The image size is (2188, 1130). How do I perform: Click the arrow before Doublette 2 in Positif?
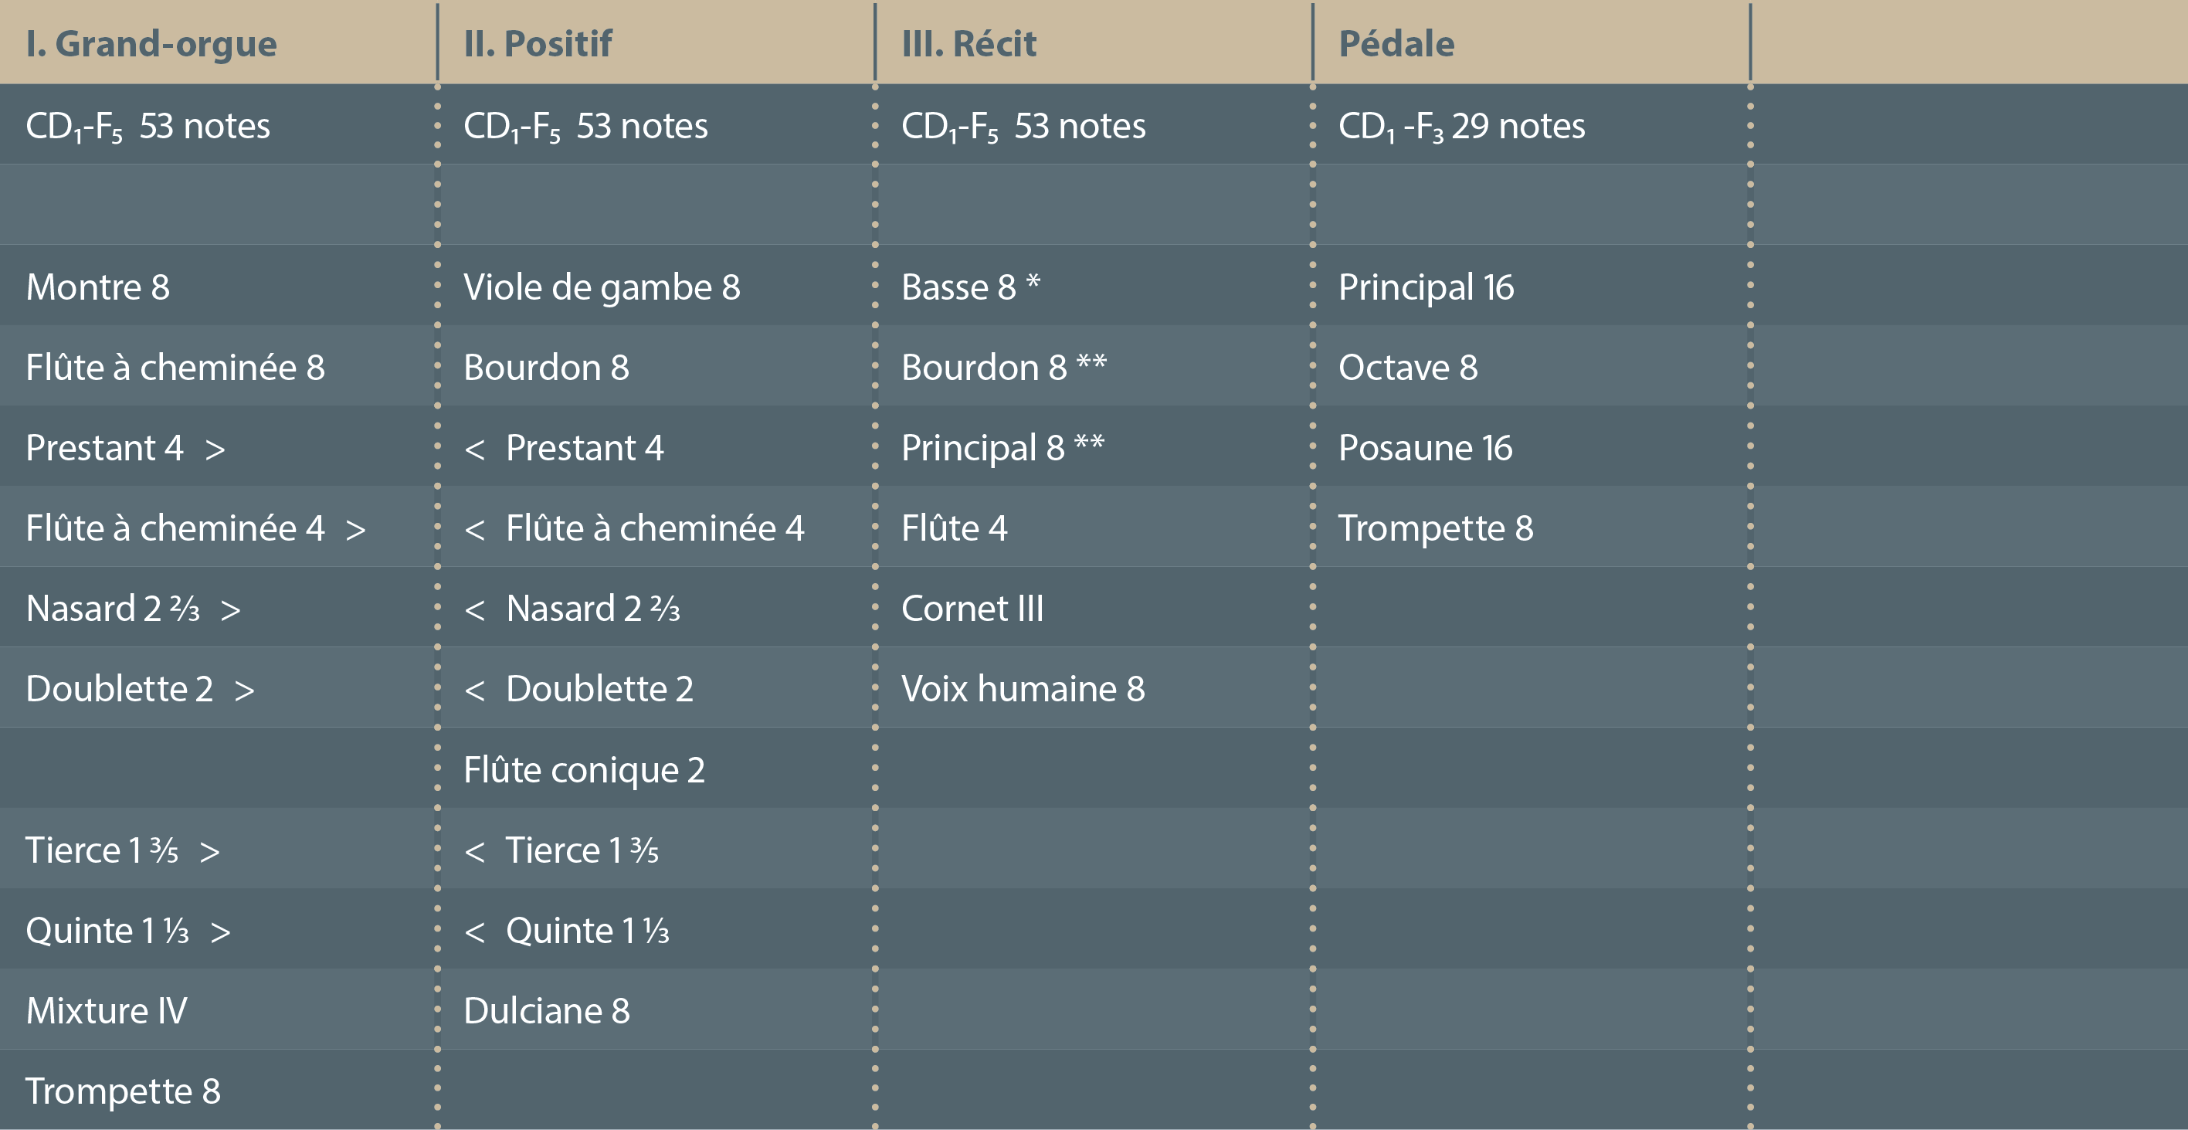(x=475, y=690)
